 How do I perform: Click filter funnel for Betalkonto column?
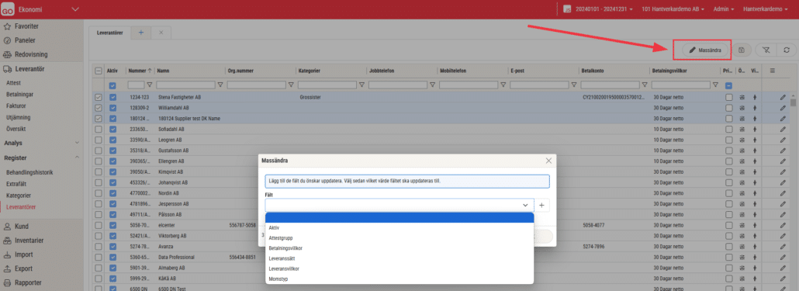coord(645,85)
